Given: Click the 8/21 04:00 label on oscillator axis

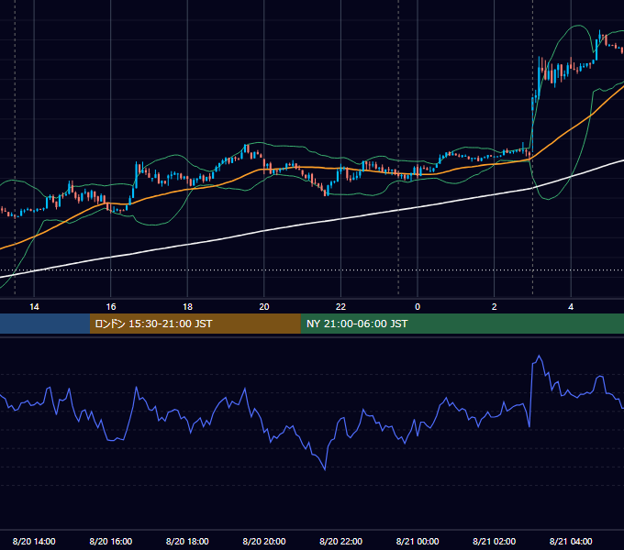Looking at the screenshot, I should 571,541.
